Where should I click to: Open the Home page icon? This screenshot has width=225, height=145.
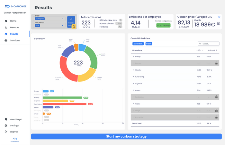click(6, 21)
